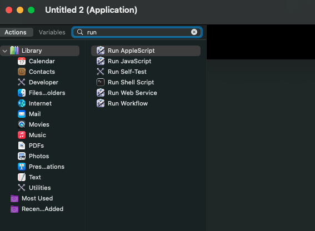Image resolution: width=315 pixels, height=231 pixels.
Task: Click inside the run search field
Action: point(137,32)
